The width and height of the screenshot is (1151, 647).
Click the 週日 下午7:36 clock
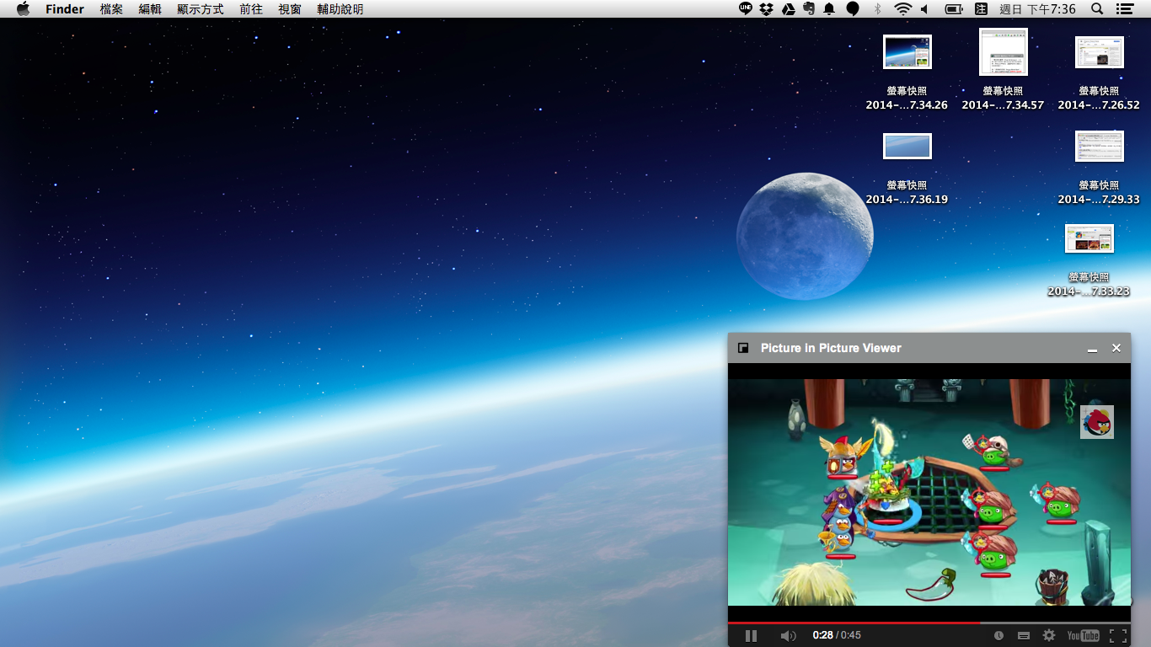[x=1037, y=8]
